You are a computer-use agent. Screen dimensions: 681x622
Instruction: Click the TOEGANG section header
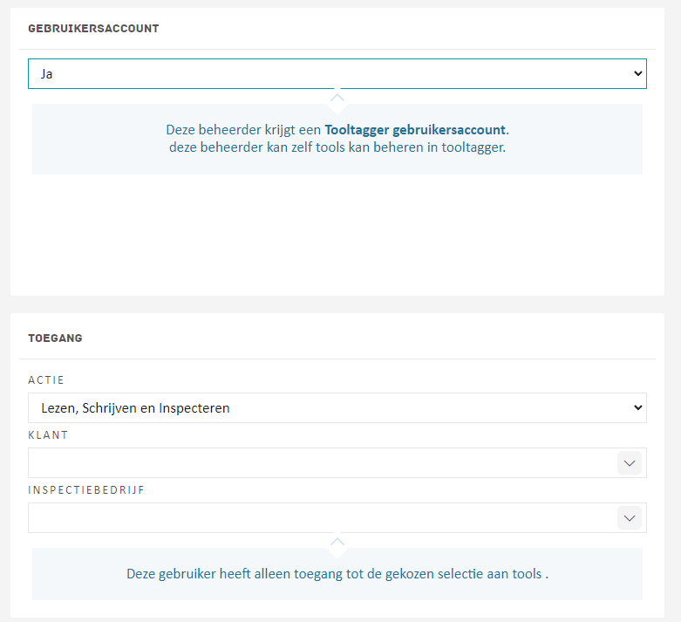(55, 338)
